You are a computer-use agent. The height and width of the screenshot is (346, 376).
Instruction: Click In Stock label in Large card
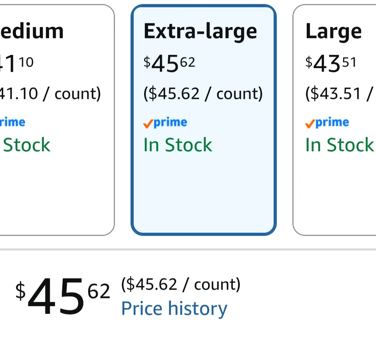340,145
